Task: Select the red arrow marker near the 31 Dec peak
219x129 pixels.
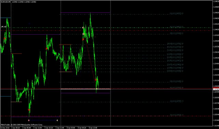Action: click(4, 38)
